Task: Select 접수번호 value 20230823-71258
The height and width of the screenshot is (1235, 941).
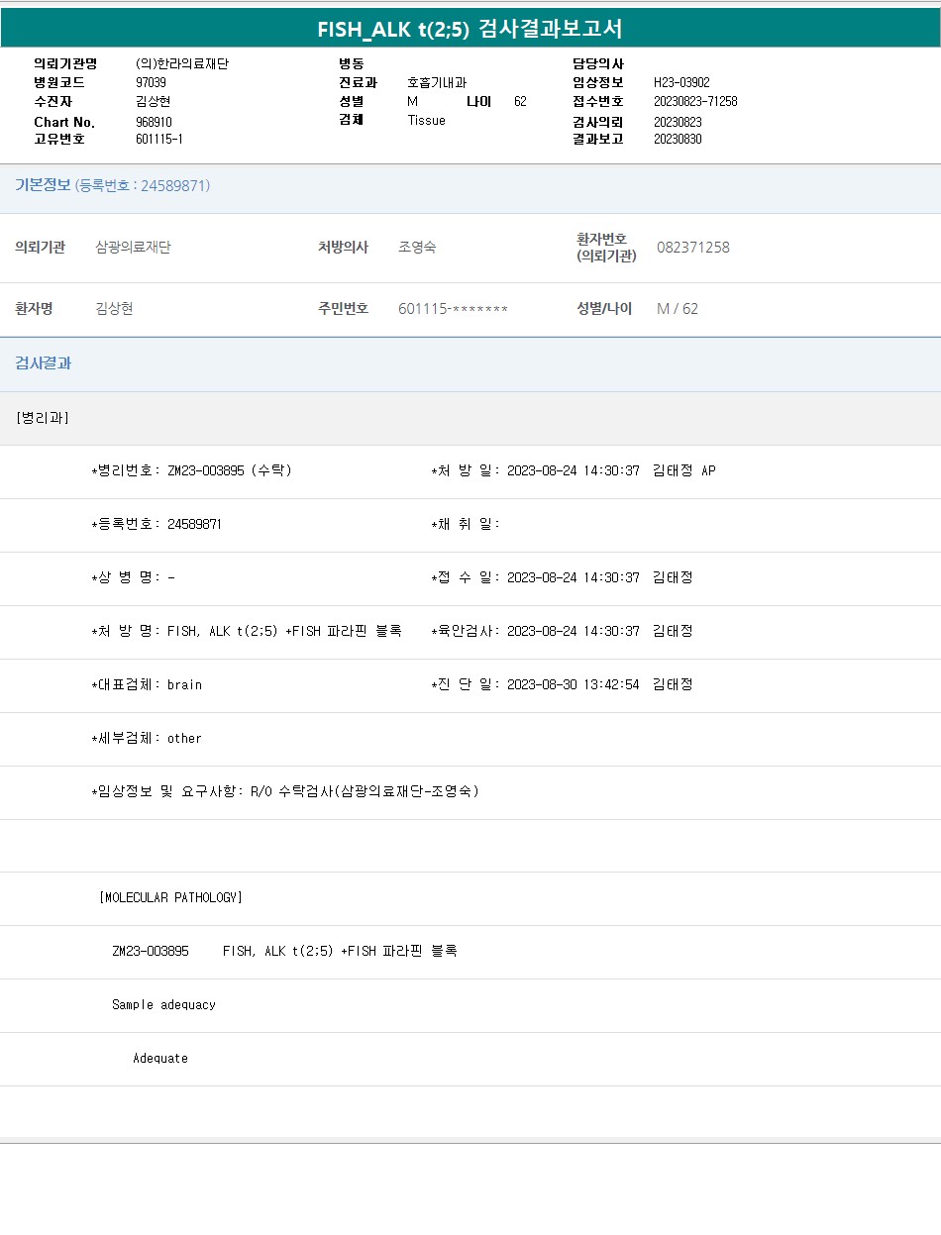Action: [695, 102]
